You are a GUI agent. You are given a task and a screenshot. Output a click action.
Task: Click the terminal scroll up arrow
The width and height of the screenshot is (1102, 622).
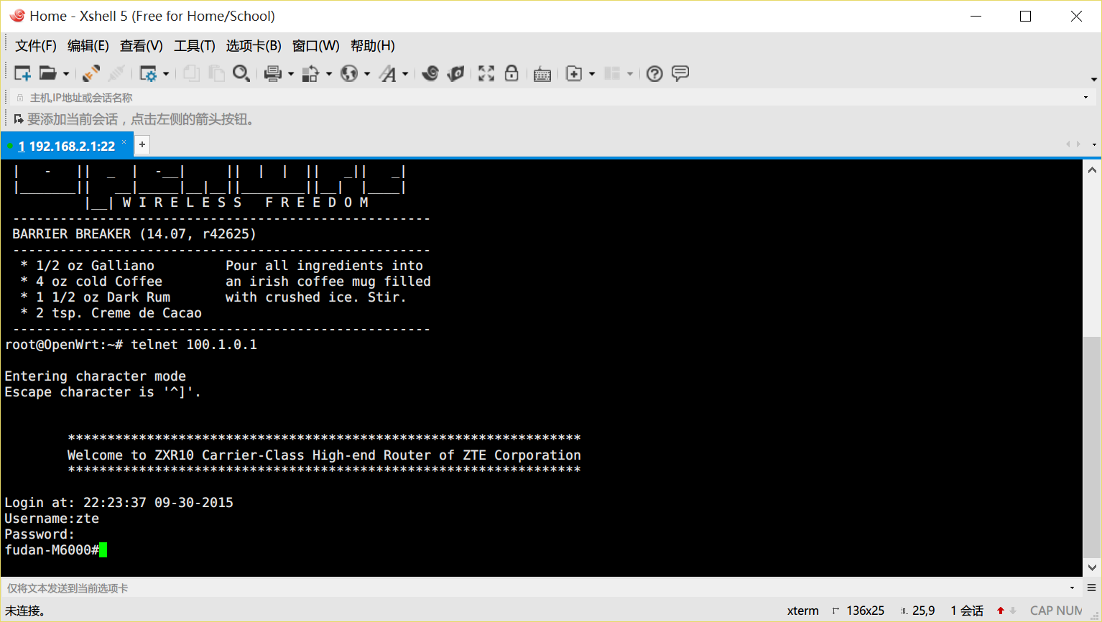tap(1092, 170)
